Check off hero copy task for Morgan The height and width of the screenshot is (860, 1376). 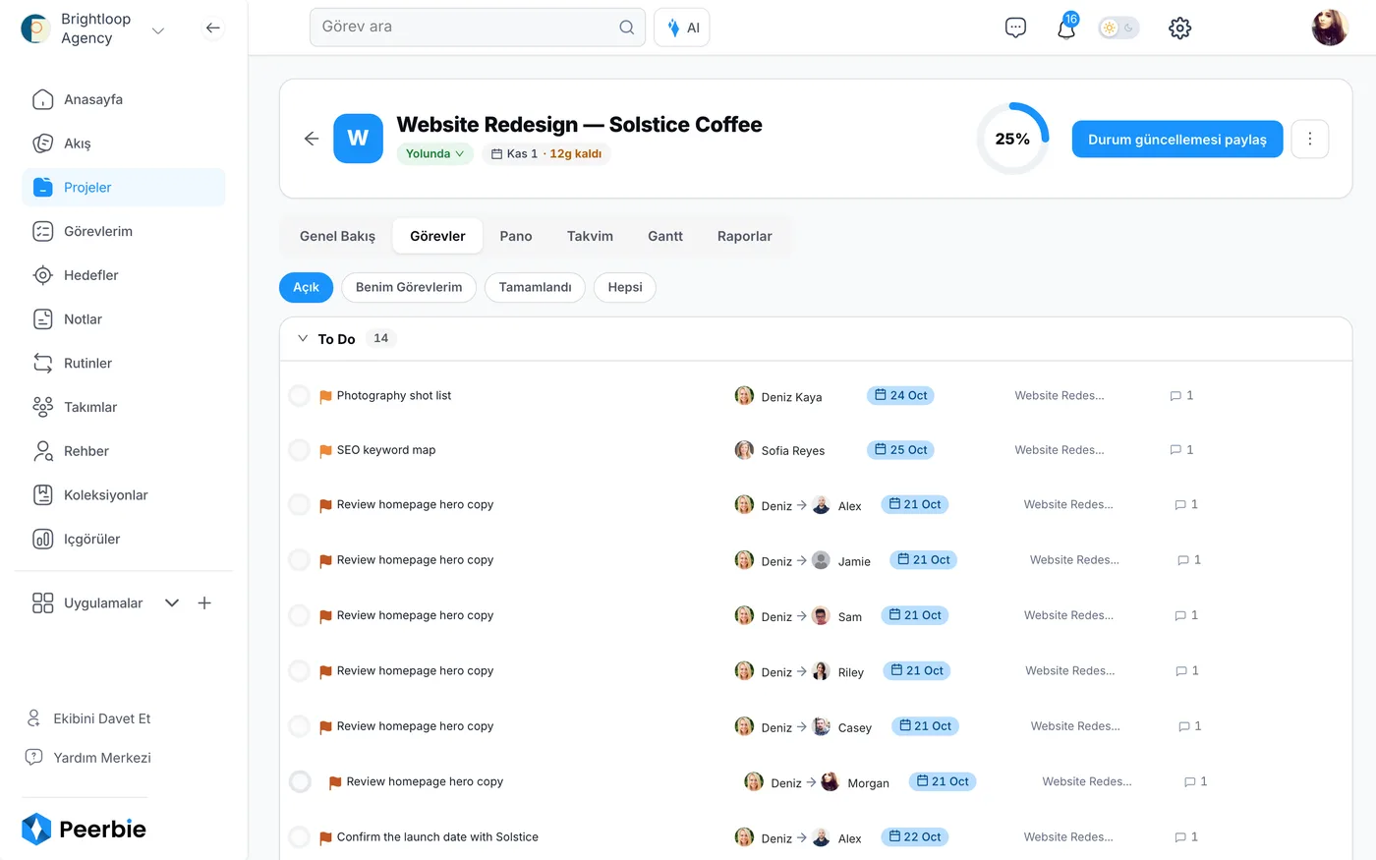point(300,781)
